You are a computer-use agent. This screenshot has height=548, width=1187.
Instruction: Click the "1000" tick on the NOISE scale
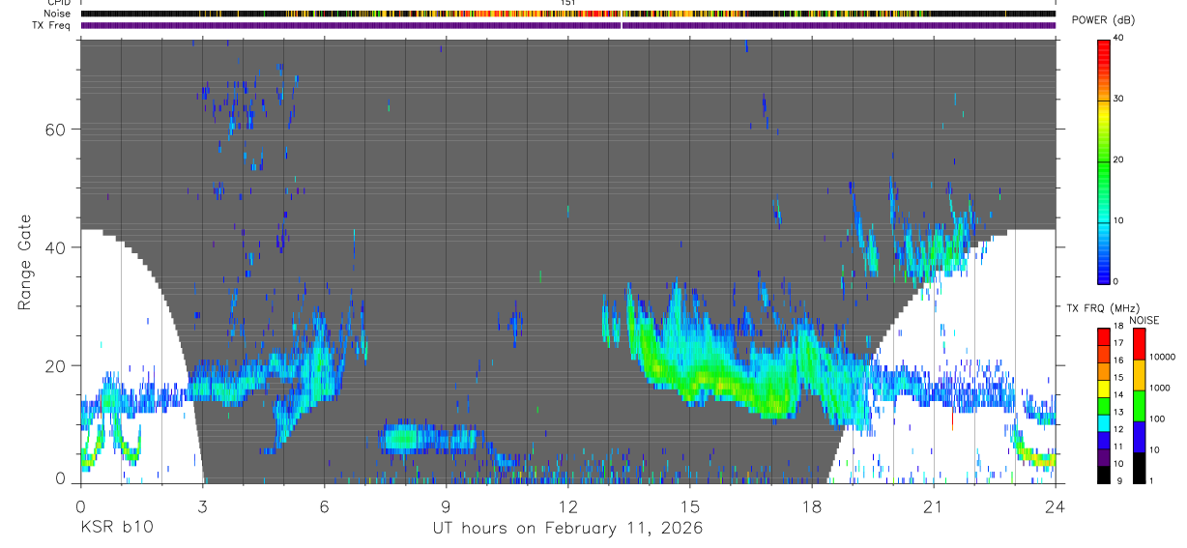1160,388
